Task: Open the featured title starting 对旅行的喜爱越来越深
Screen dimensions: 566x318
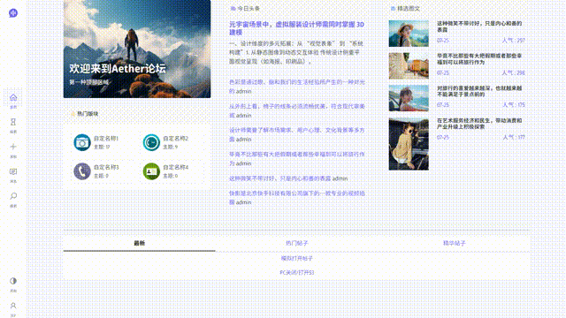Action: tap(479, 91)
